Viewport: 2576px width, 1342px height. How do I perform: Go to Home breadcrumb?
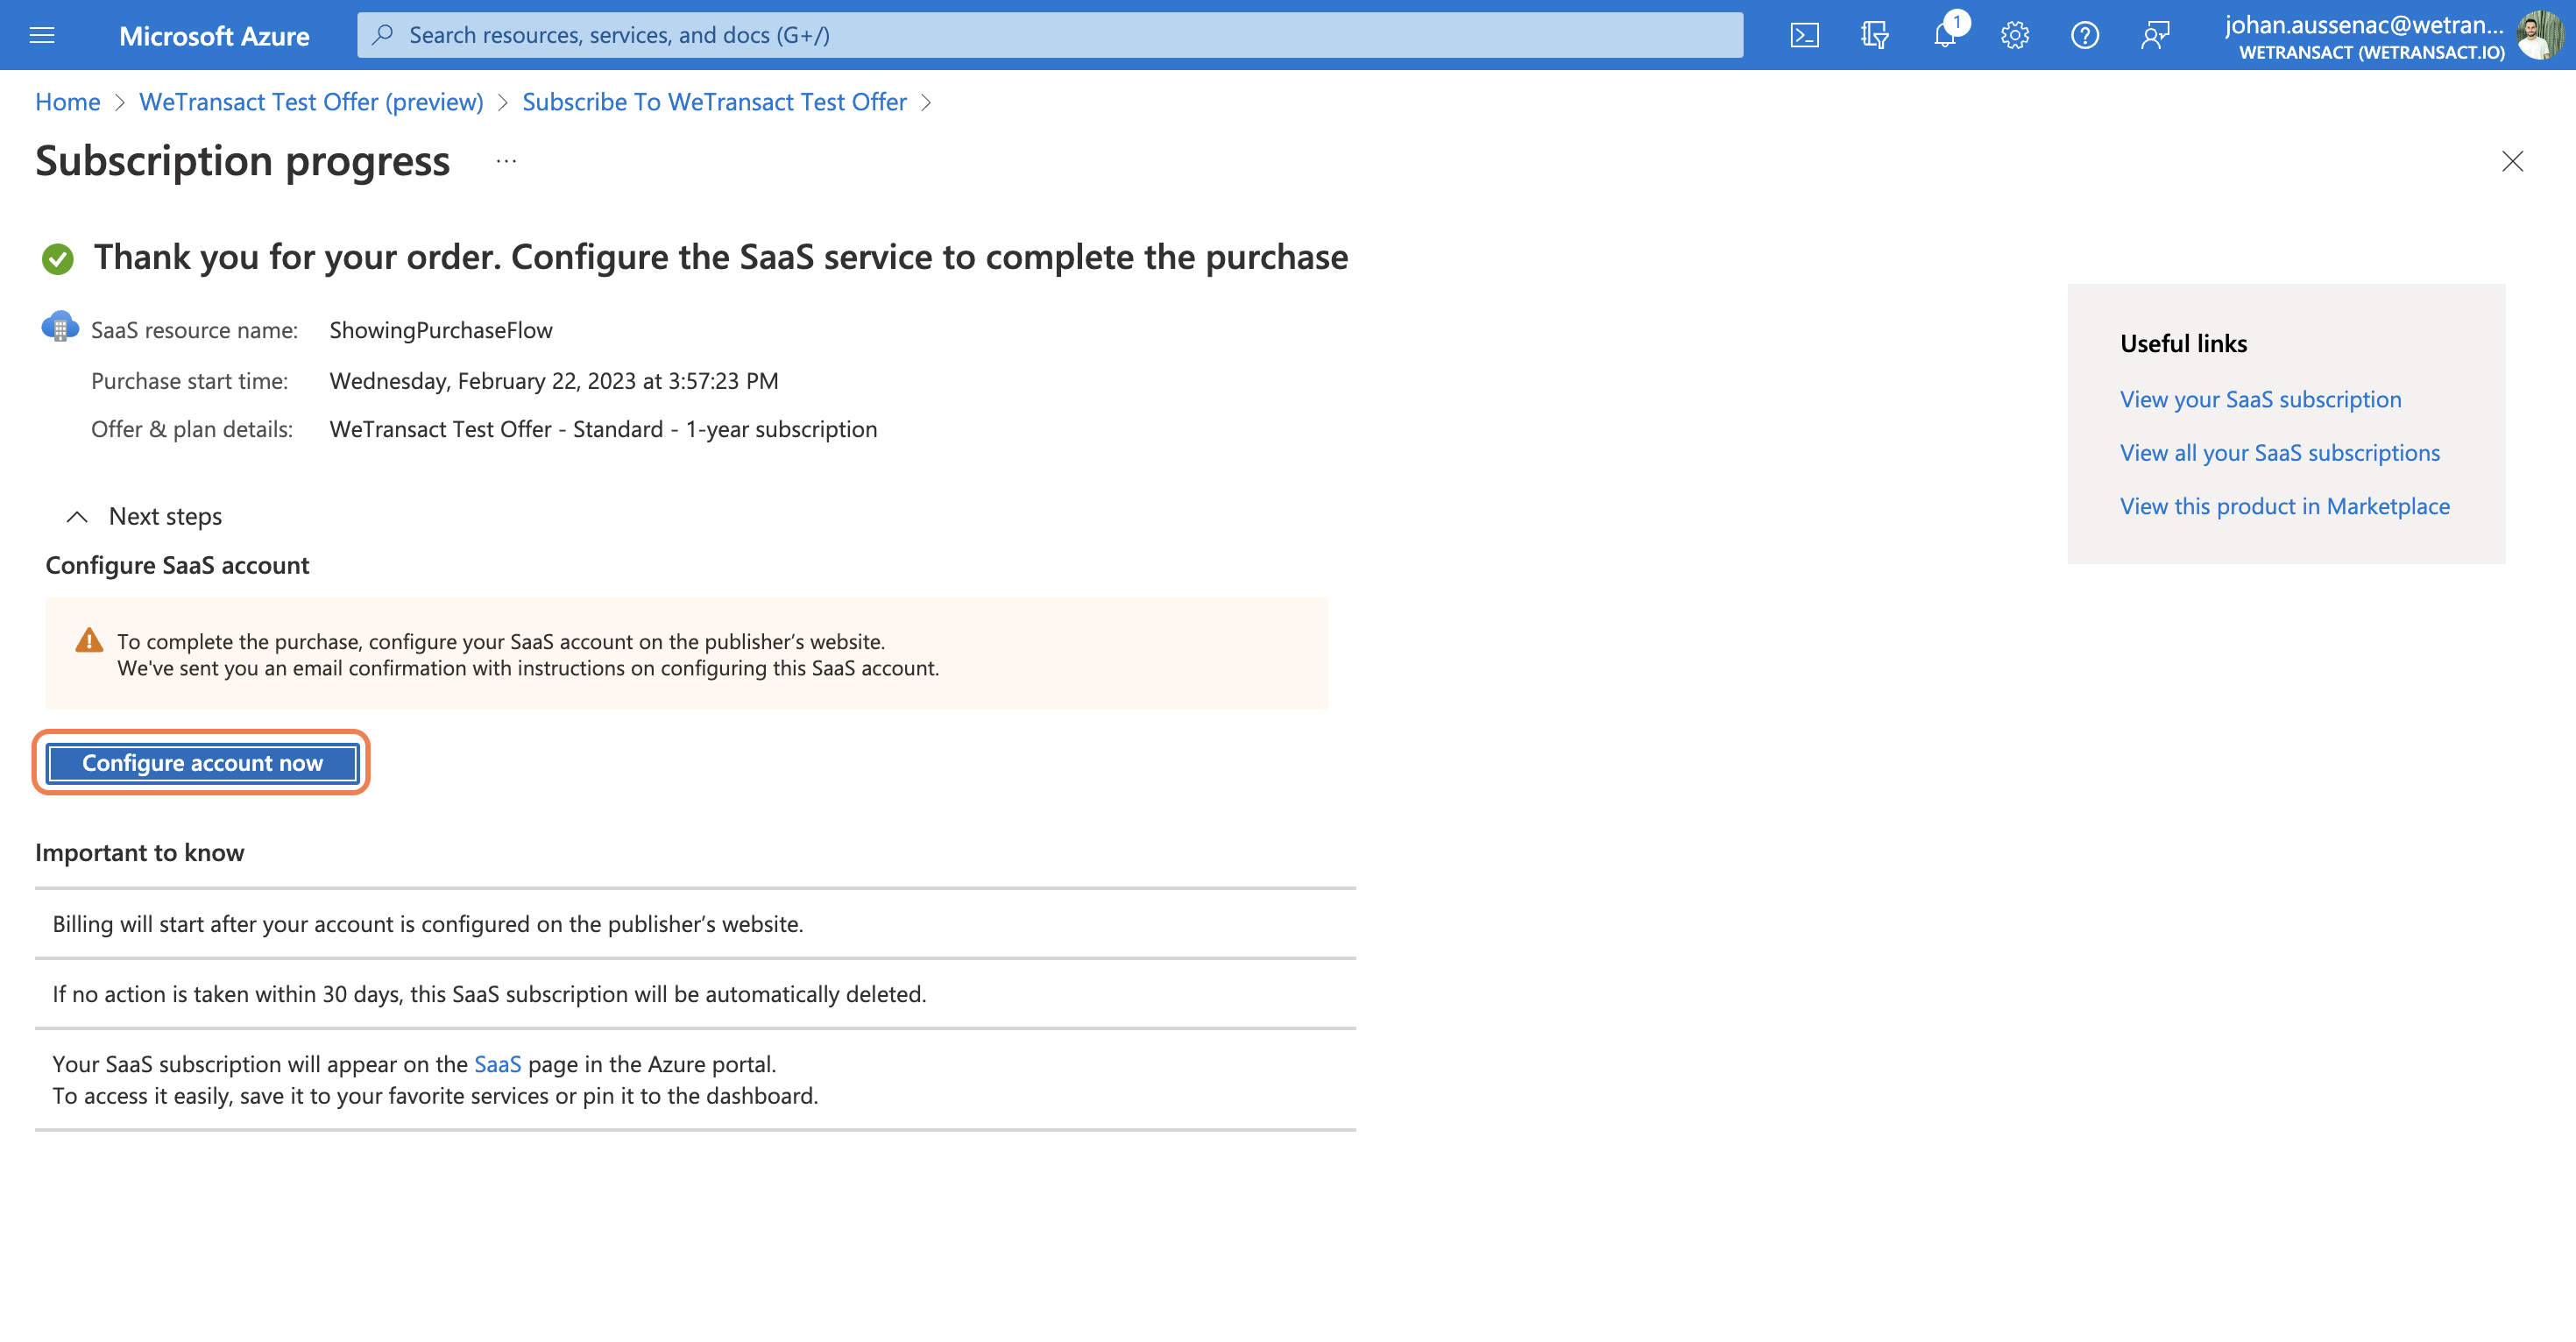click(67, 102)
